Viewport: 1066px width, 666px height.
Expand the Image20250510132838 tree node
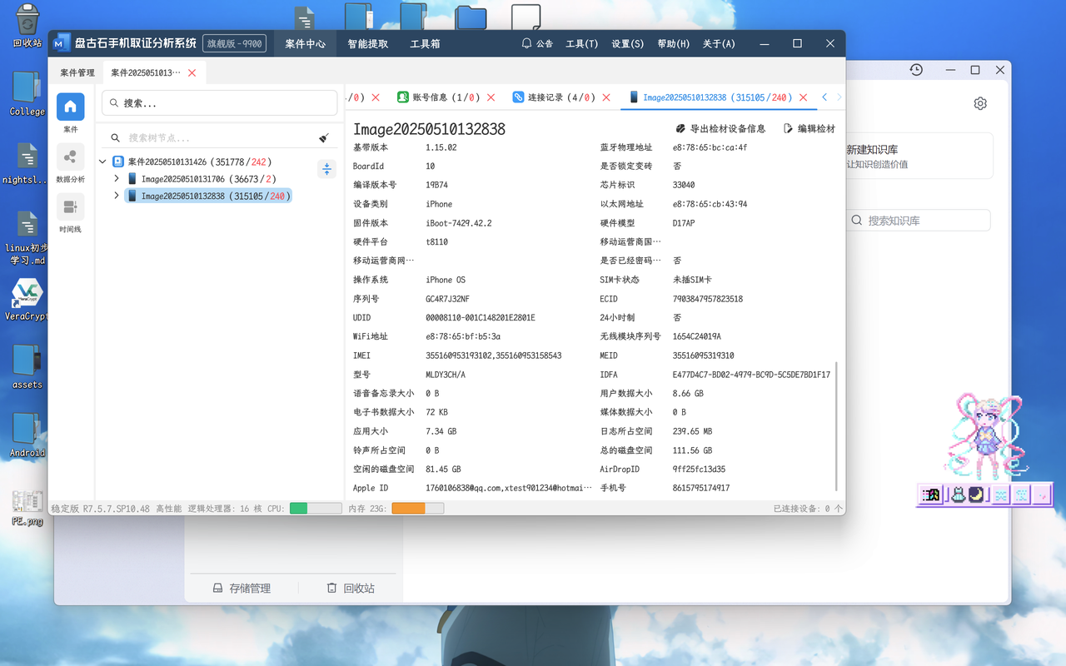click(117, 196)
